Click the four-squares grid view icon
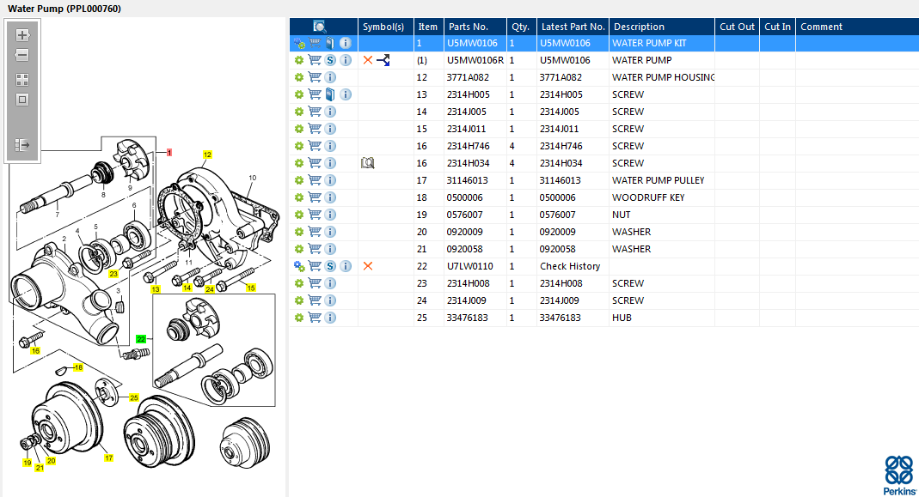Image resolution: width=919 pixels, height=497 pixels. click(x=22, y=80)
